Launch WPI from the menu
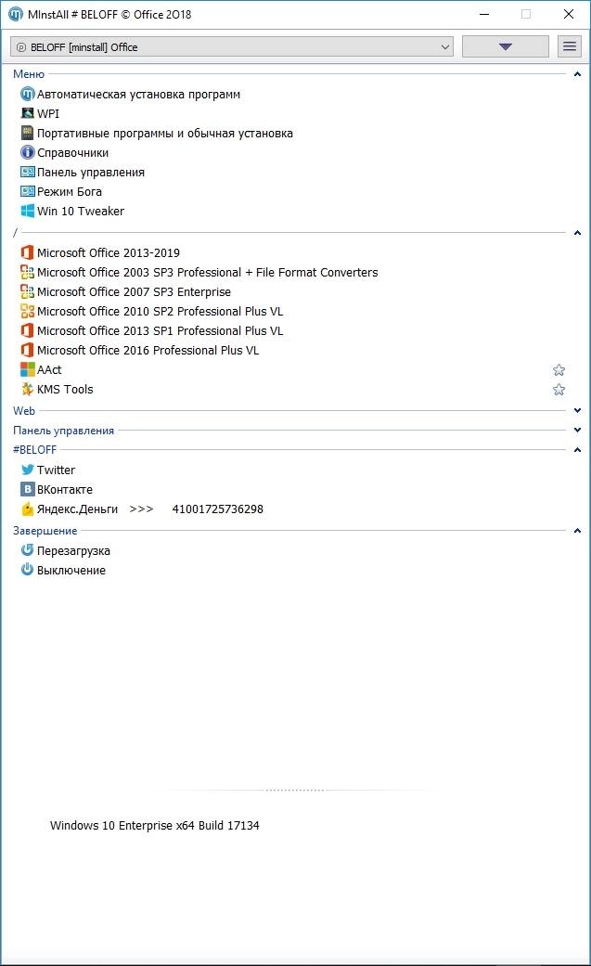 (x=48, y=113)
